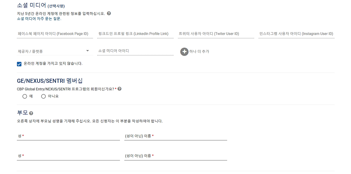Select the '아니요' radio button
Viewport: 351px width, 174px height.
pos(43,96)
